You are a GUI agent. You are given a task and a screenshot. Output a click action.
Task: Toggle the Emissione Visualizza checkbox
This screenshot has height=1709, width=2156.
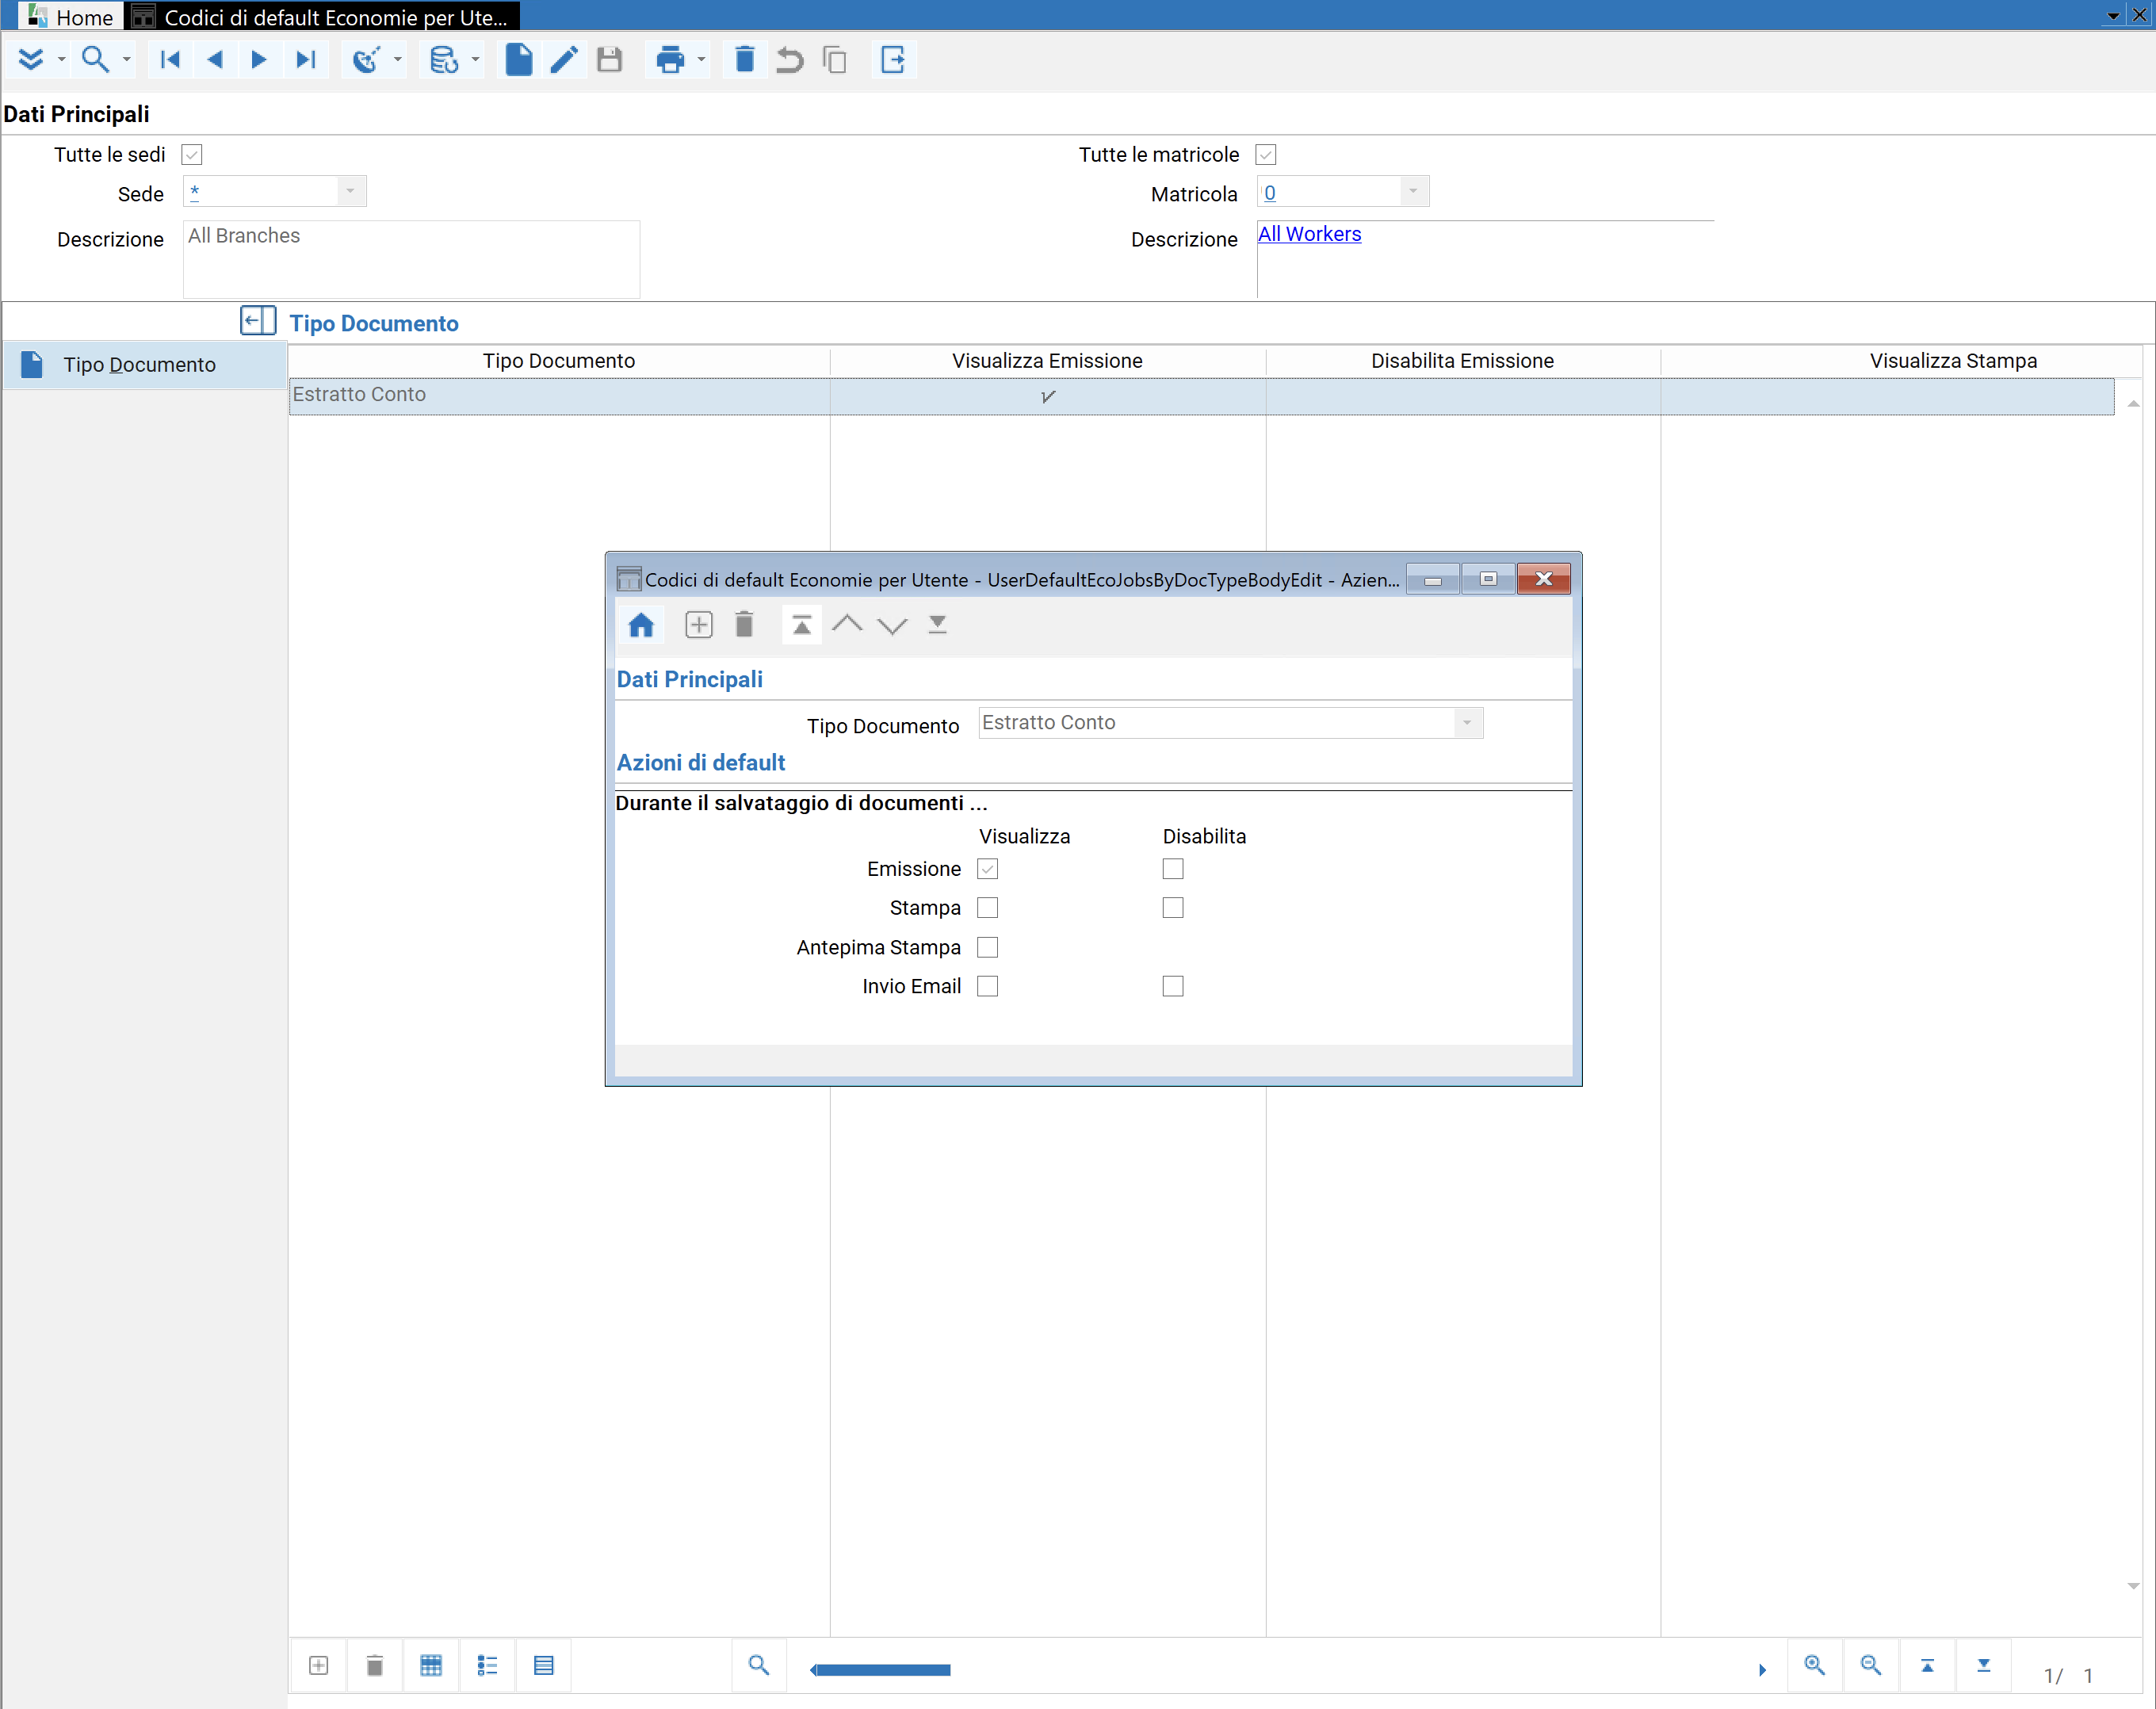988,869
